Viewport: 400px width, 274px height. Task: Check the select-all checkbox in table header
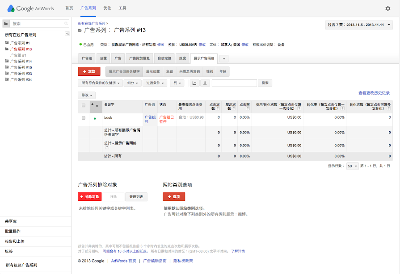84,106
